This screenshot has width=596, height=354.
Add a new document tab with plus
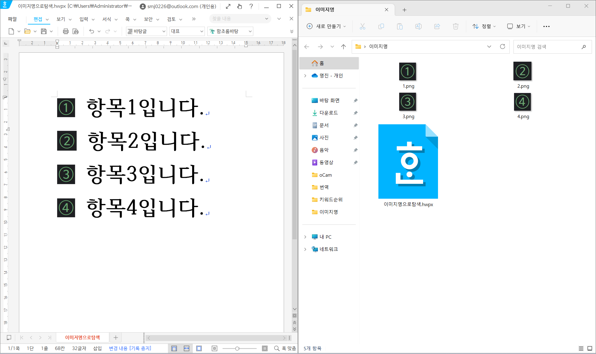[116, 338]
